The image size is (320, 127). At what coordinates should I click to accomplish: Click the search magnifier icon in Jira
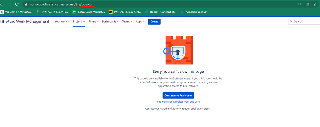click(291, 21)
